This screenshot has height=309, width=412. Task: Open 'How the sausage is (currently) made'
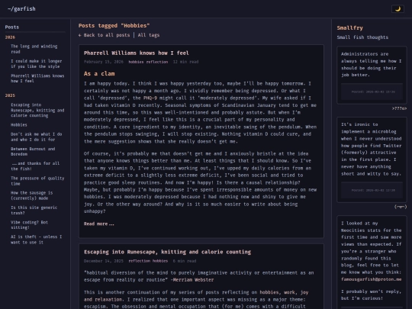click(32, 195)
